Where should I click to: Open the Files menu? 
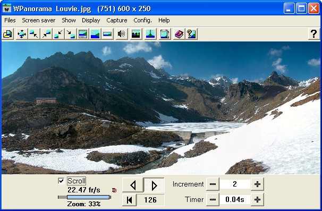pyautogui.click(x=10, y=20)
